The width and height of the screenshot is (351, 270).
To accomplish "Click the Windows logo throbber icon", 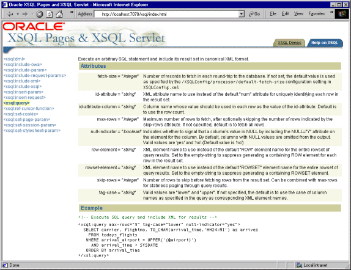I will click(342, 14).
